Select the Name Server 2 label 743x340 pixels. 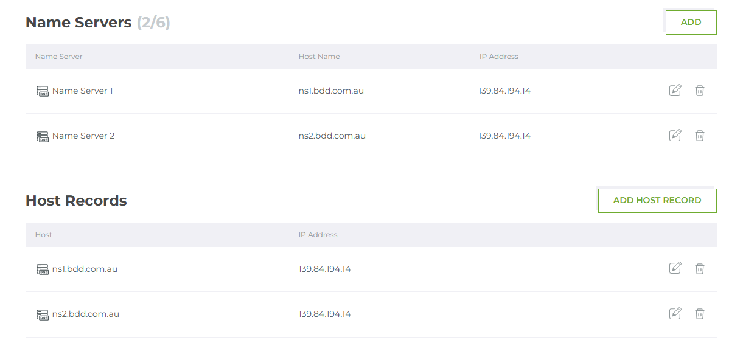[x=83, y=136]
